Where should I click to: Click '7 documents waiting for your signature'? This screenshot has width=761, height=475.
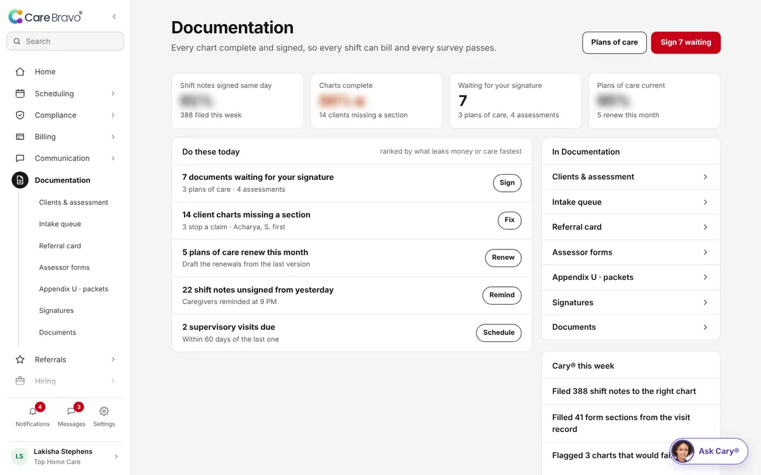pyautogui.click(x=258, y=177)
